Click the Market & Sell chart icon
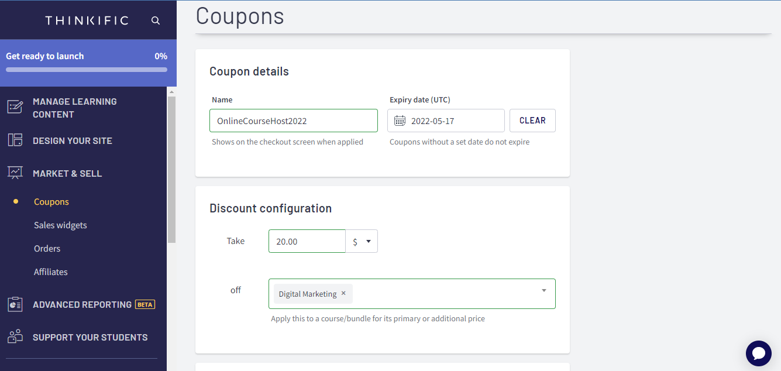Image resolution: width=781 pixels, height=371 pixels. pyautogui.click(x=15, y=173)
